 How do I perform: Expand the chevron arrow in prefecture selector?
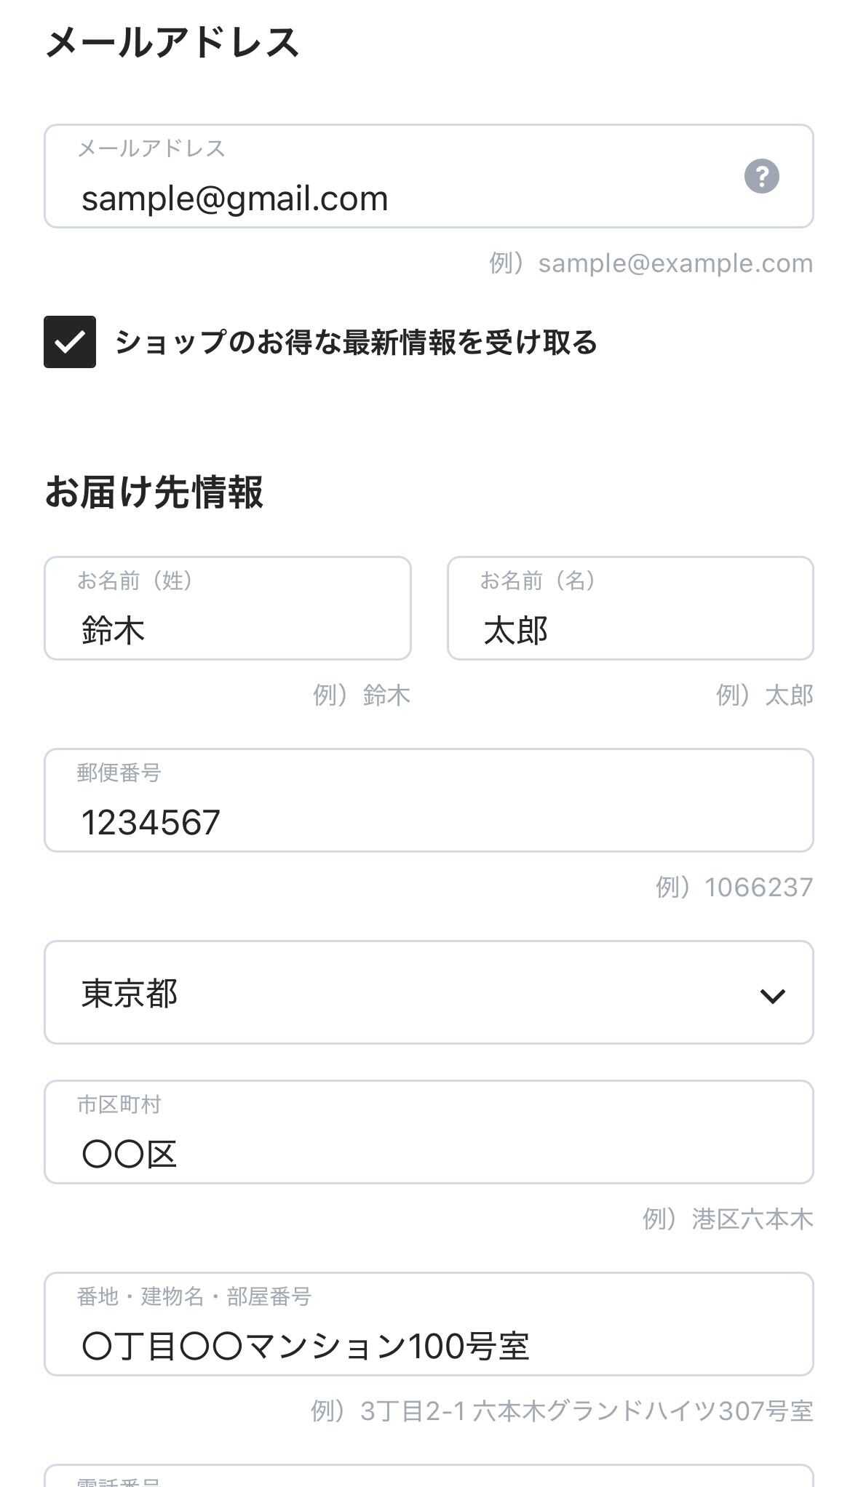click(x=772, y=995)
